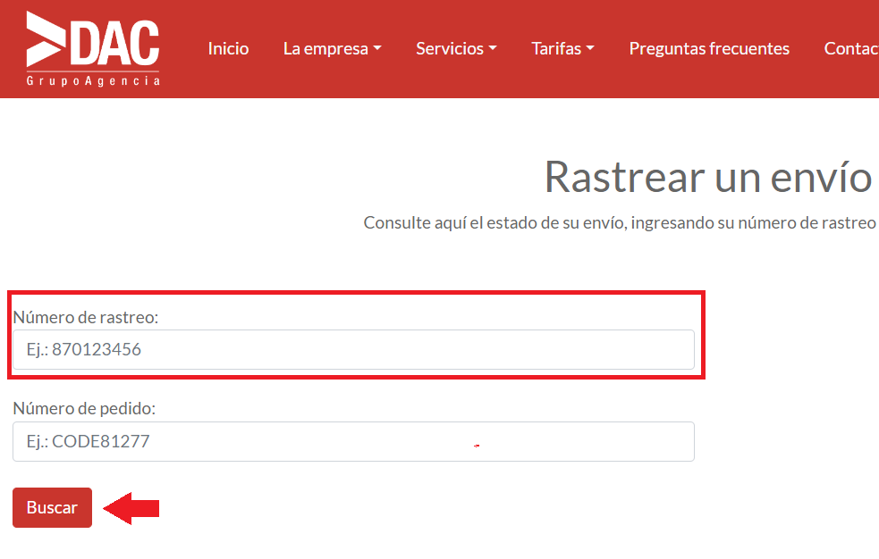Click the GrupoAgencia text under the logo
This screenshot has height=559, width=879.
[93, 81]
